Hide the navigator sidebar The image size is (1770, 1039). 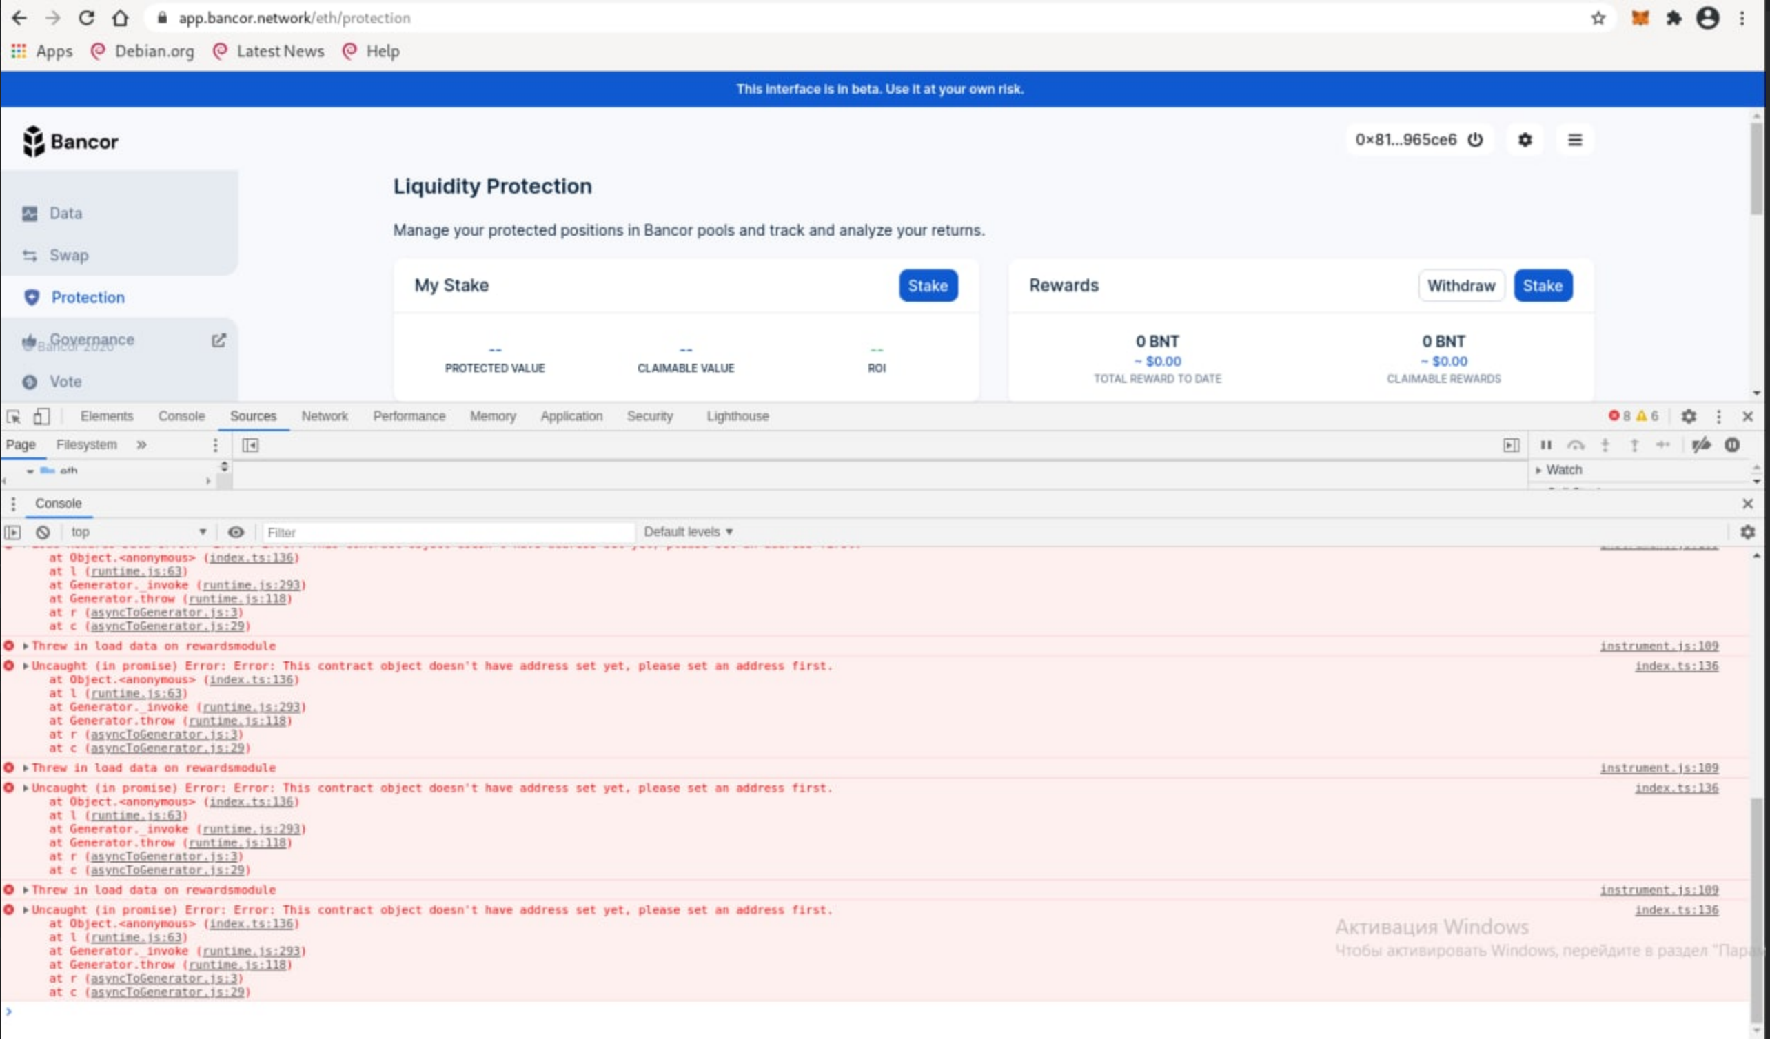click(250, 445)
